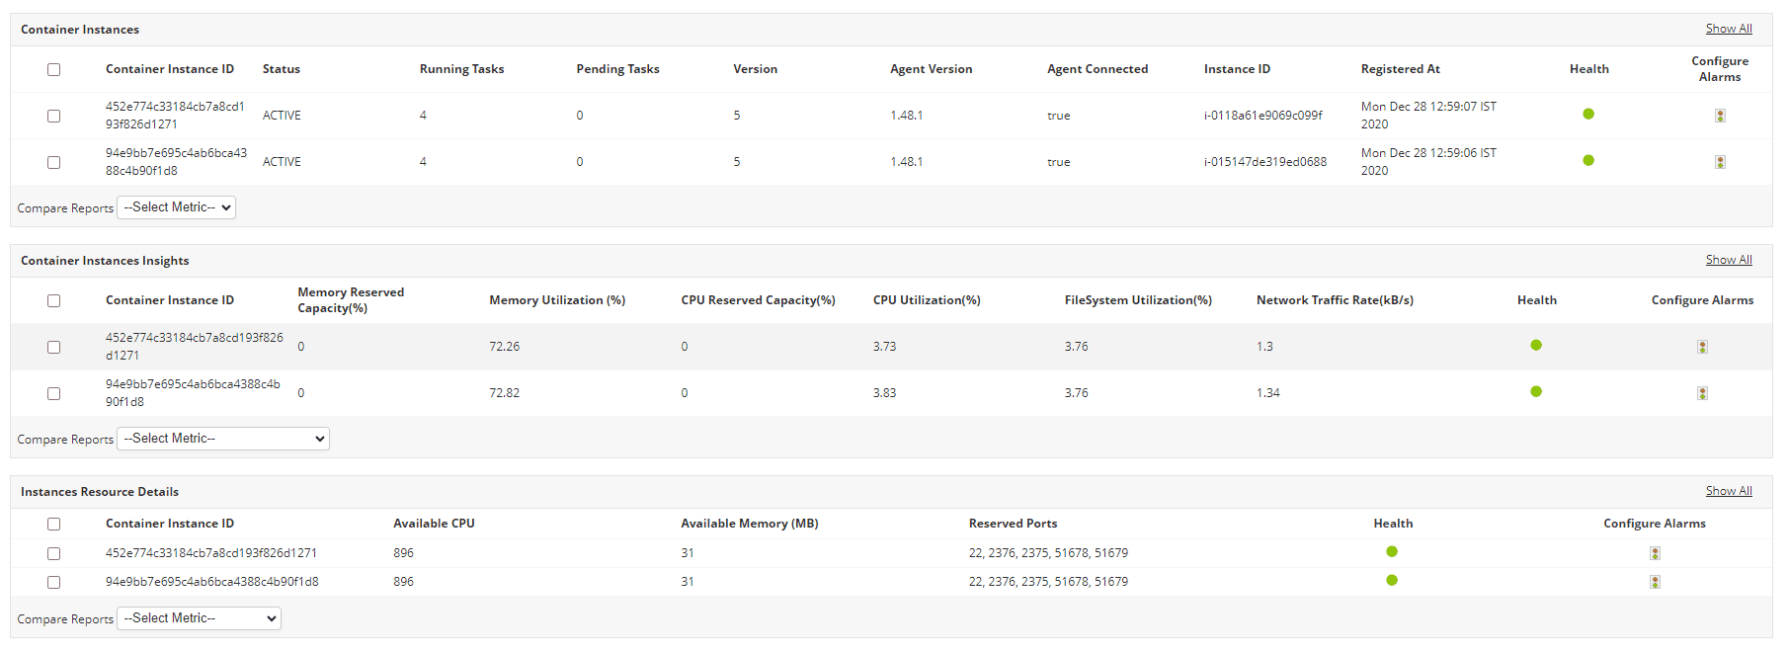
Task: Click Show All for Container Instances
Action: (1729, 28)
